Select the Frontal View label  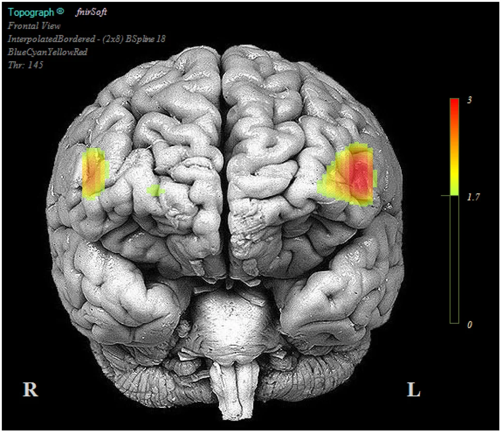click(x=34, y=26)
